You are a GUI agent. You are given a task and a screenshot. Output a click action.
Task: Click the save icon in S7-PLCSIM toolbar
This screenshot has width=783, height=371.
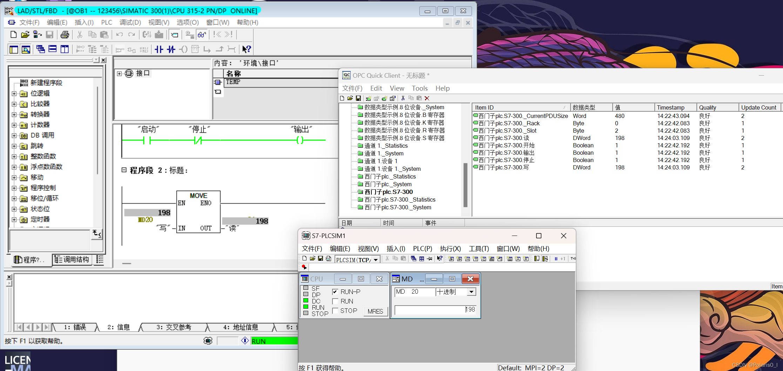tap(320, 259)
